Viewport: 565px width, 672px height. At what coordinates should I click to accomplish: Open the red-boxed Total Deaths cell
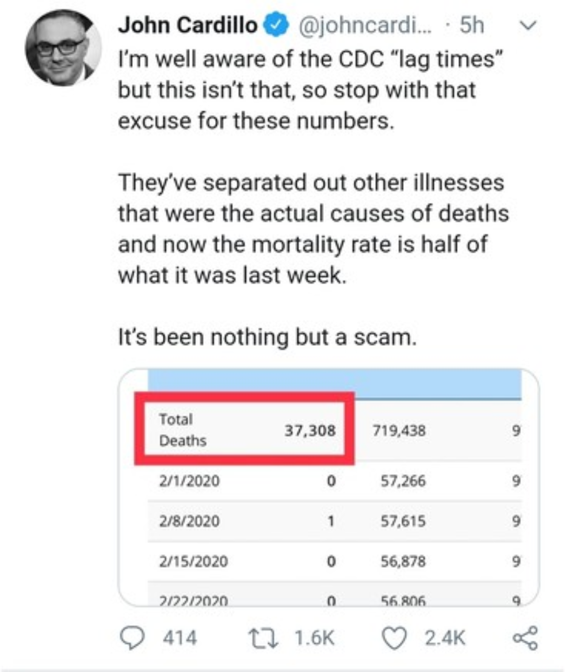coord(246,429)
